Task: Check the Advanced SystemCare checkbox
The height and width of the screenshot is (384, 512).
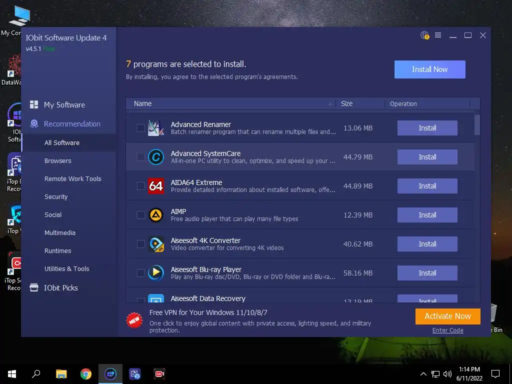Action: [140, 157]
